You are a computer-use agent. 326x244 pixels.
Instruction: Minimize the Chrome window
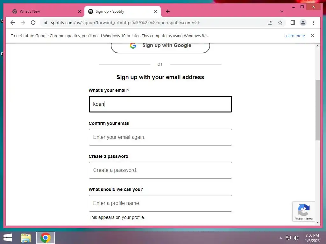pos(293,7)
